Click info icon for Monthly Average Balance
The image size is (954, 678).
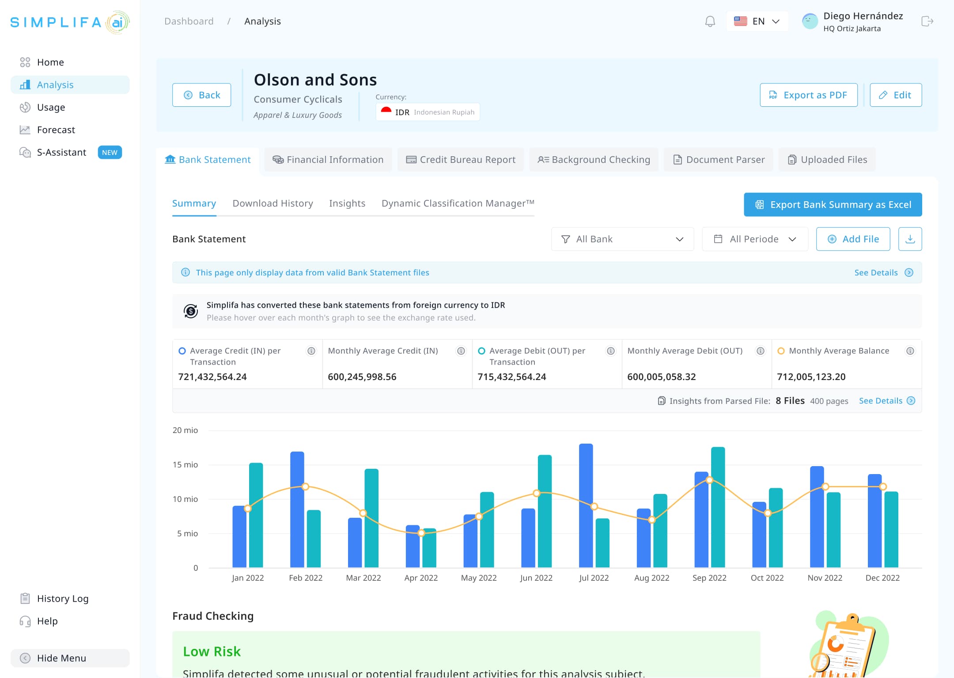click(910, 351)
